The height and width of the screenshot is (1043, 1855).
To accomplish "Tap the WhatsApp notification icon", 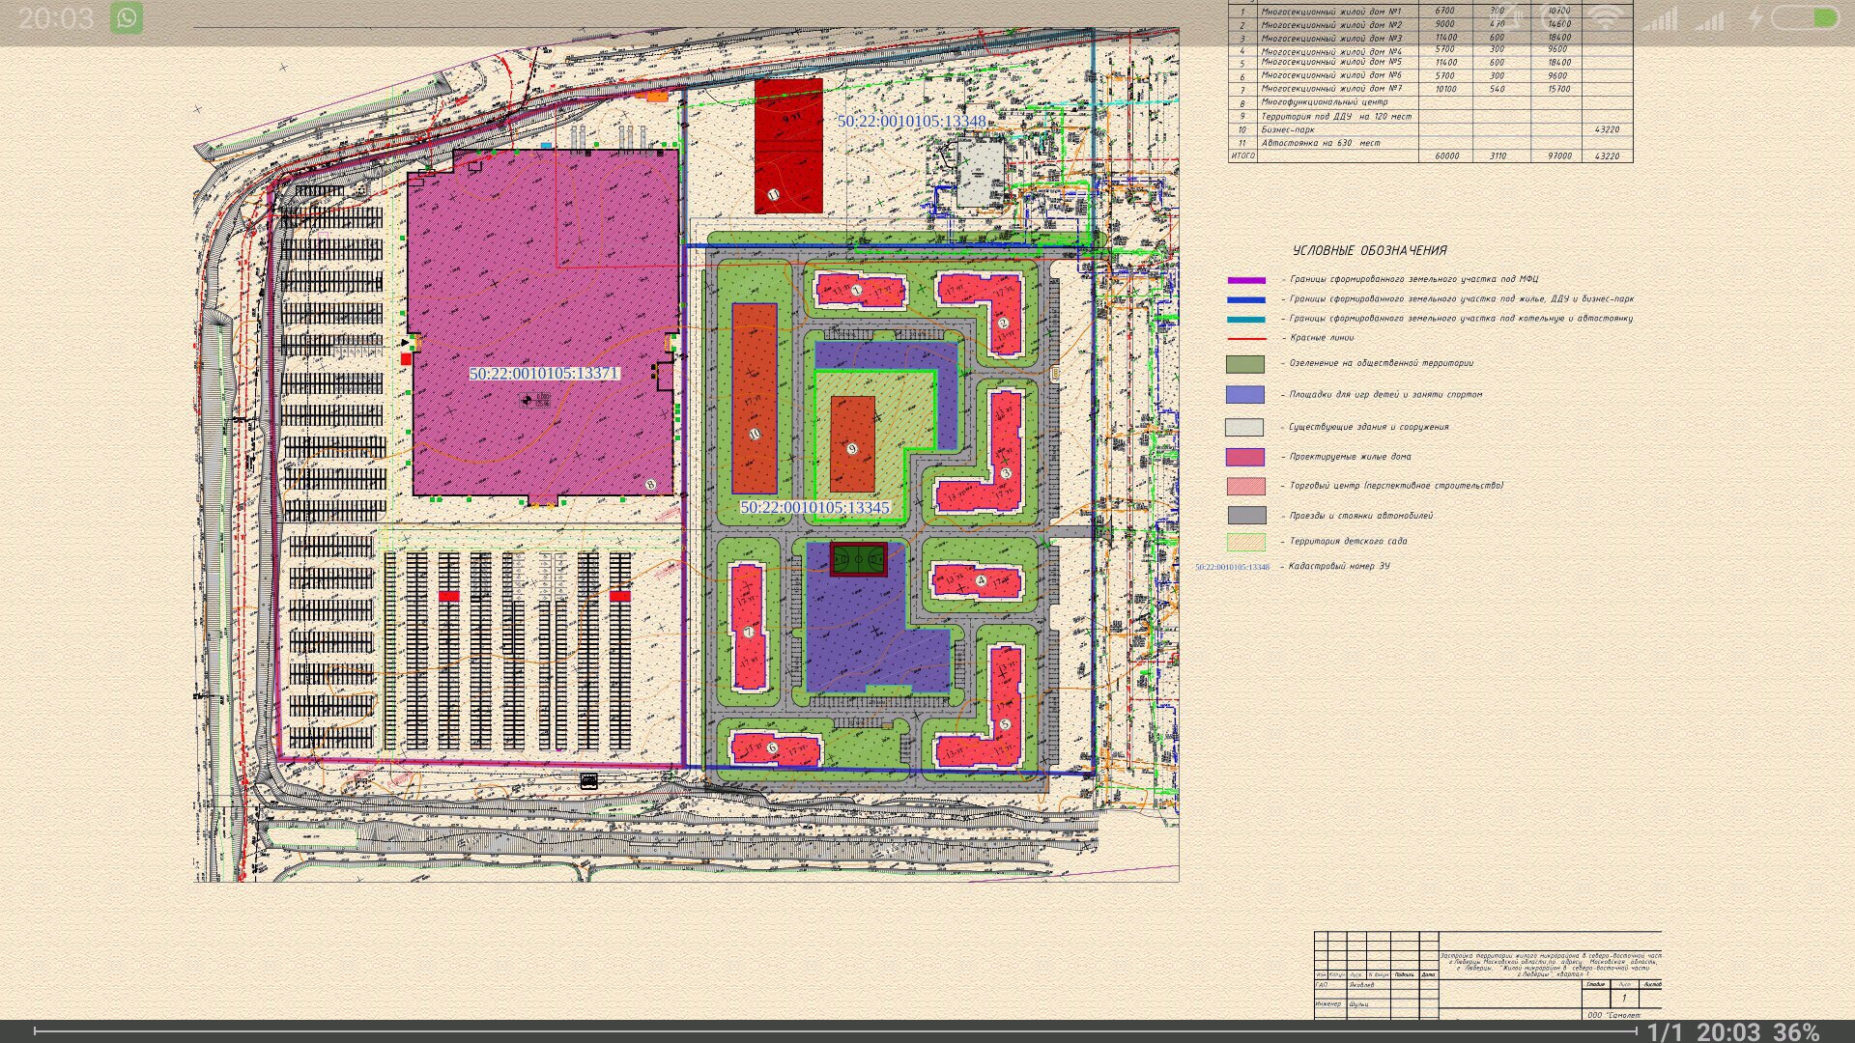I will (x=126, y=18).
